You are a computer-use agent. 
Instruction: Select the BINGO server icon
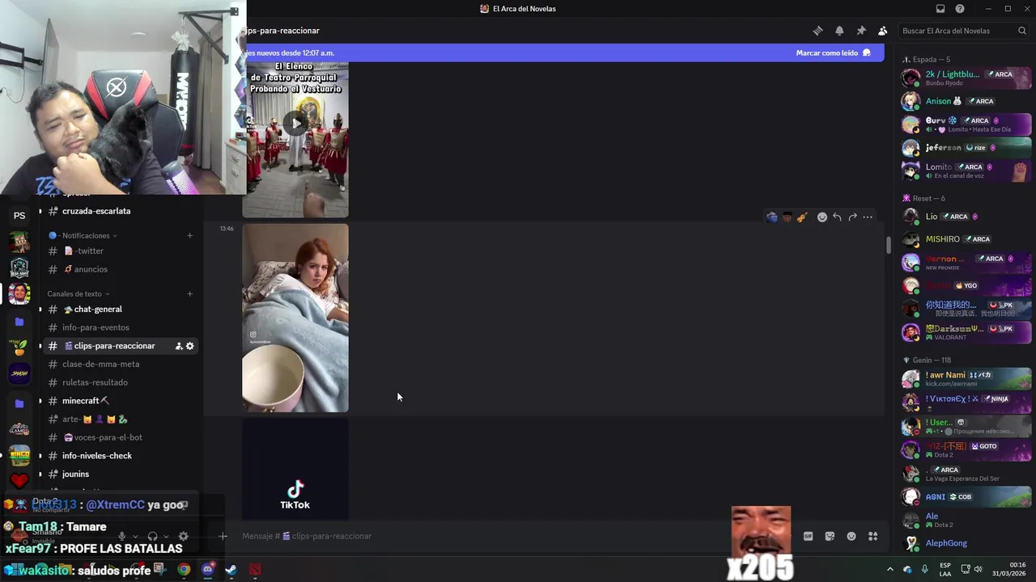[x=19, y=455]
